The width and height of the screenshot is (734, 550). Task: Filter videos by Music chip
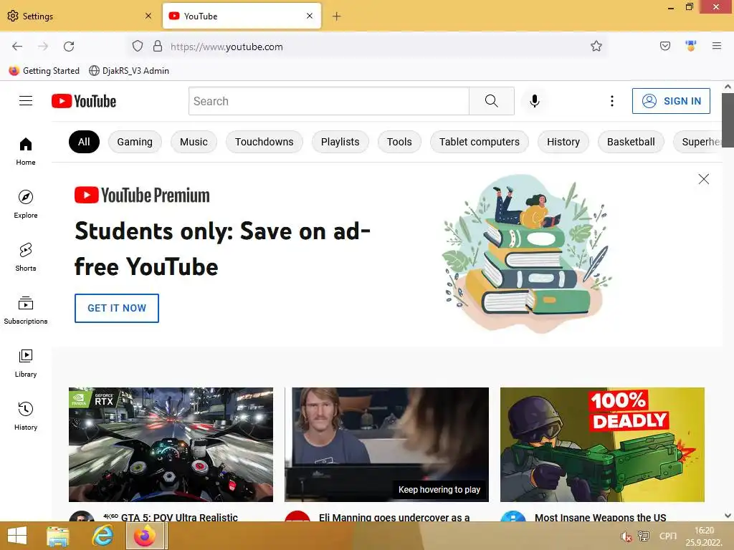click(194, 142)
